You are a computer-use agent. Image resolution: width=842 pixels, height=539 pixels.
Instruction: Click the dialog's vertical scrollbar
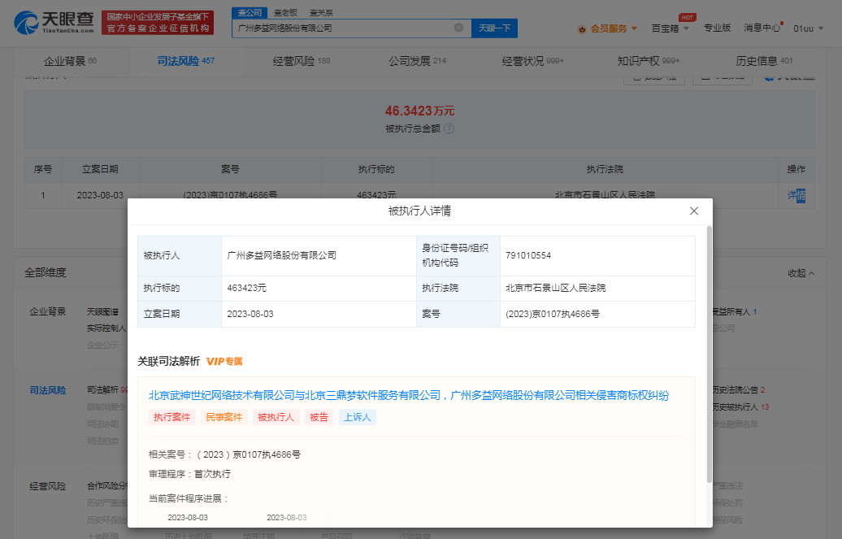710,354
